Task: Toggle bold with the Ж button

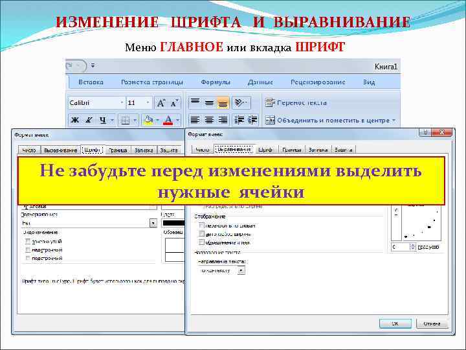Action: pyautogui.click(x=74, y=121)
